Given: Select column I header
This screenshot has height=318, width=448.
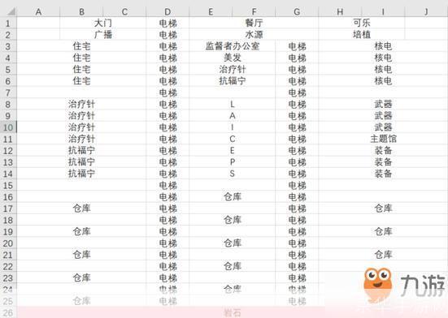Looking at the screenshot, I should (x=383, y=11).
